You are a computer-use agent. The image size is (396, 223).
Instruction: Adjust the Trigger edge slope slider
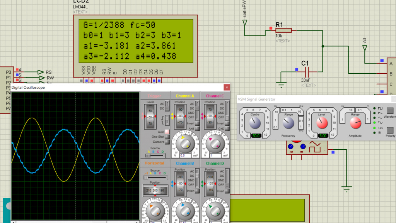coord(167,120)
